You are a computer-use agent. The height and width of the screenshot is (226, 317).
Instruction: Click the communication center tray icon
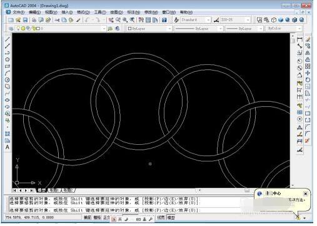point(298,218)
